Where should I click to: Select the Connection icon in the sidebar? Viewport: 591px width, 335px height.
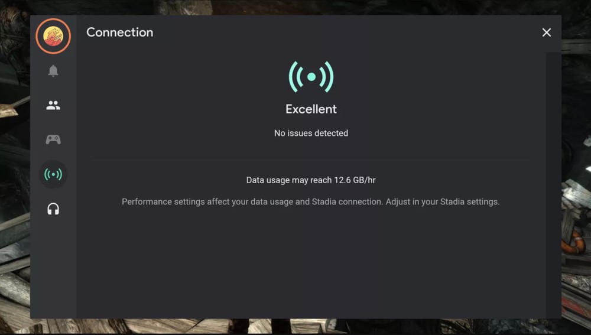(x=53, y=174)
